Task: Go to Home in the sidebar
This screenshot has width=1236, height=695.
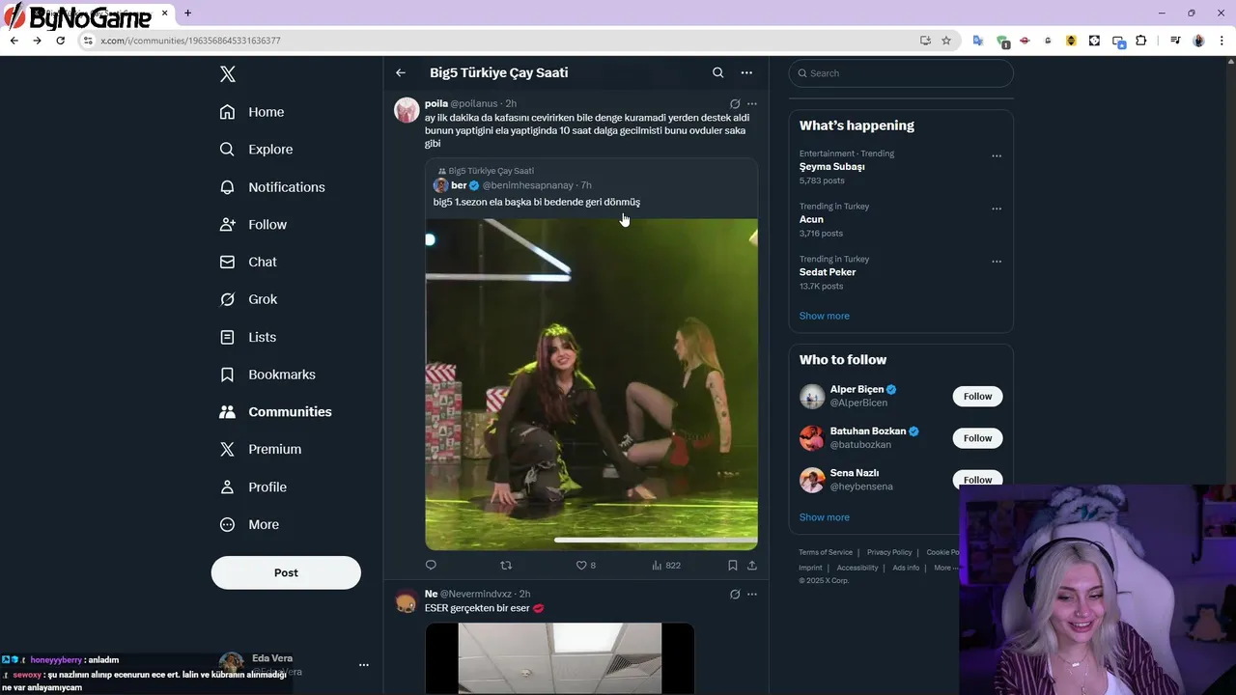Action: point(252,112)
